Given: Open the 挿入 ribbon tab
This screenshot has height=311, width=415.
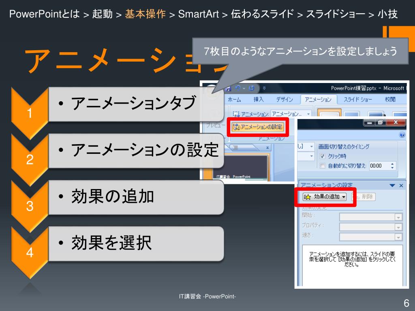Looking at the screenshot, I should point(258,100).
